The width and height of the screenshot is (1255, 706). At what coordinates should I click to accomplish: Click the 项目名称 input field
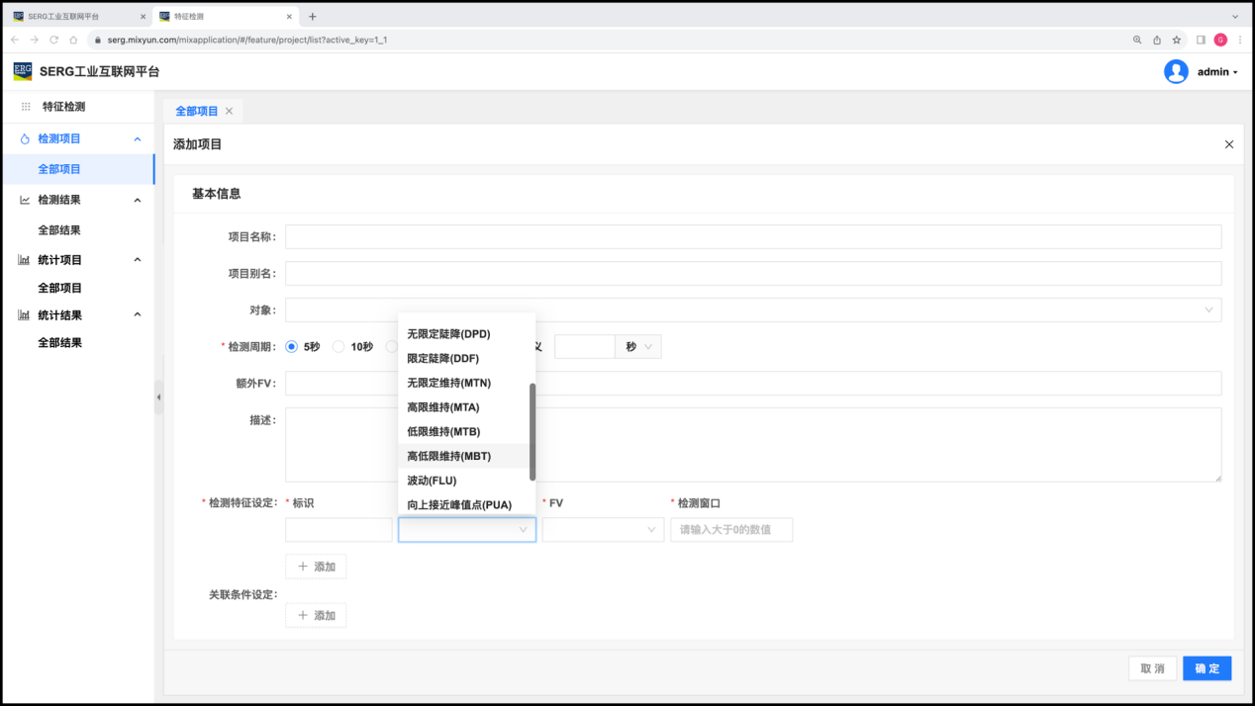tap(752, 237)
